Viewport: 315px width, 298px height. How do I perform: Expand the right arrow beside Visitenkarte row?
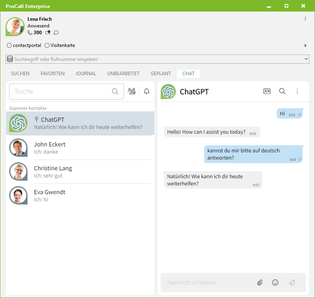[305, 45]
